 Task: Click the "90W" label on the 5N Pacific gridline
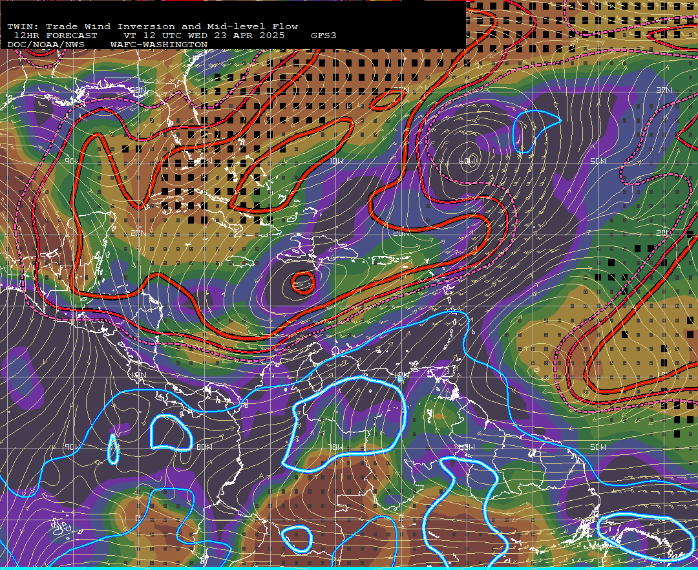pyautogui.click(x=71, y=447)
